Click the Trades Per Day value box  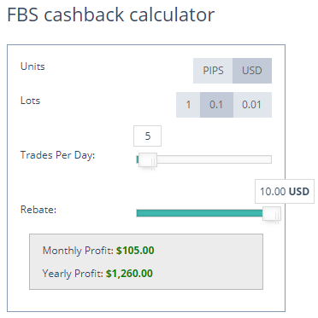pyautogui.click(x=147, y=136)
